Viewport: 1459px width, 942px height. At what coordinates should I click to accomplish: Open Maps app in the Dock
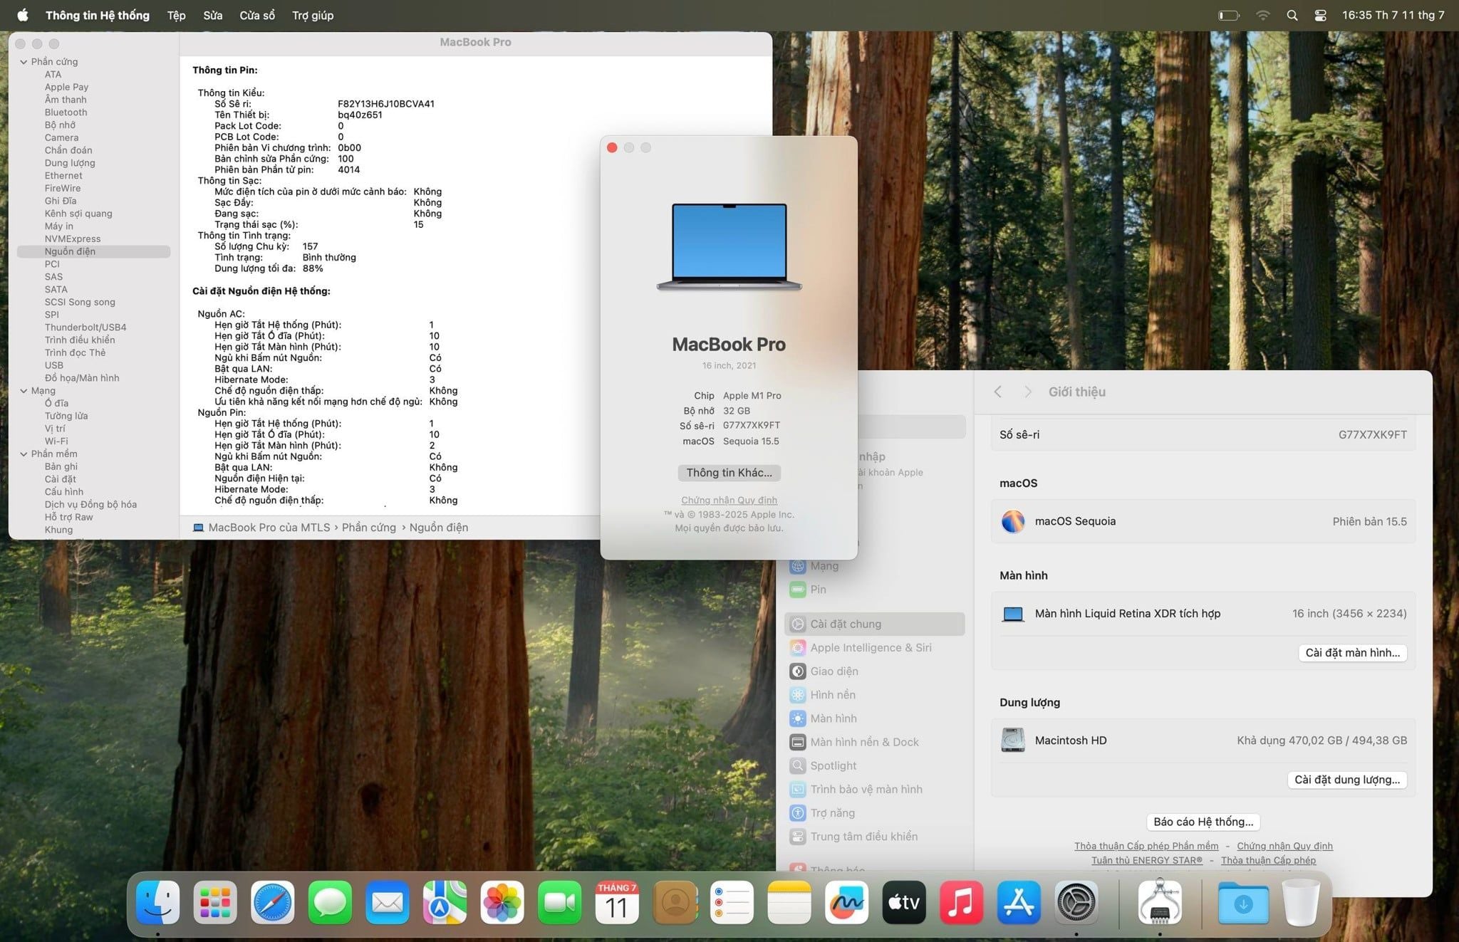click(445, 902)
